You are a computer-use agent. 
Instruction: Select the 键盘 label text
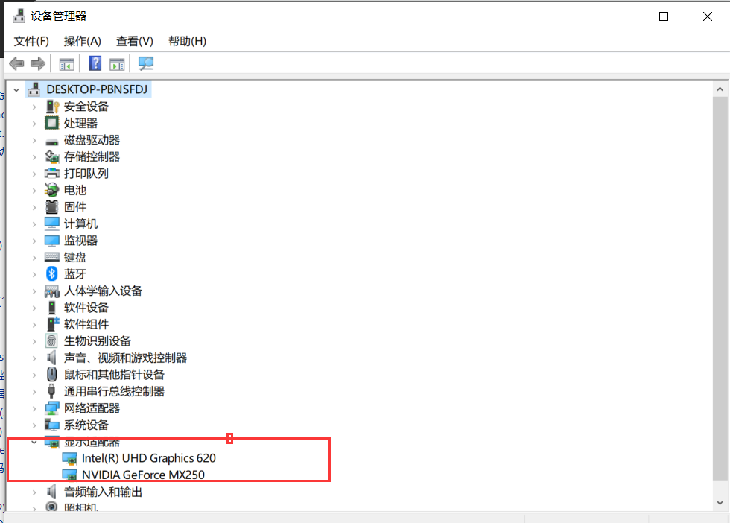click(x=75, y=257)
